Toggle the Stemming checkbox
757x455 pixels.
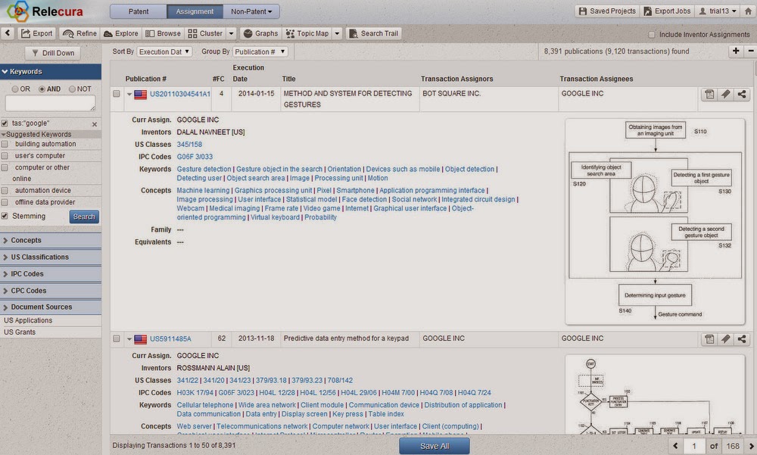click(x=5, y=216)
